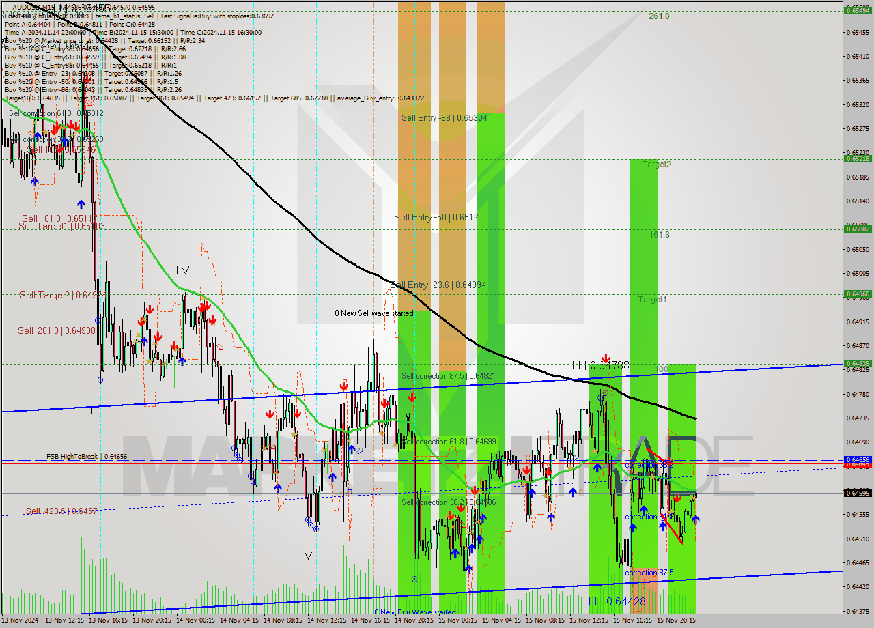
Task: Select the 'Sell Entry -88 | 0.65304' label
Action: pos(444,117)
